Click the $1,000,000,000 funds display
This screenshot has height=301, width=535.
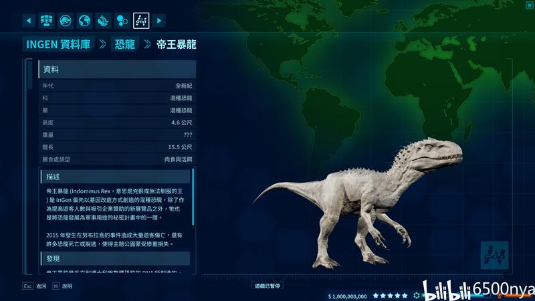[347, 296]
